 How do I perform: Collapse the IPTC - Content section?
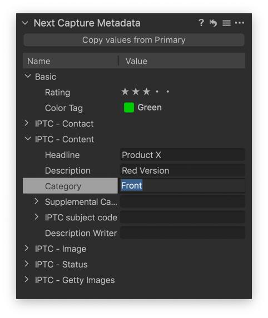28,139
